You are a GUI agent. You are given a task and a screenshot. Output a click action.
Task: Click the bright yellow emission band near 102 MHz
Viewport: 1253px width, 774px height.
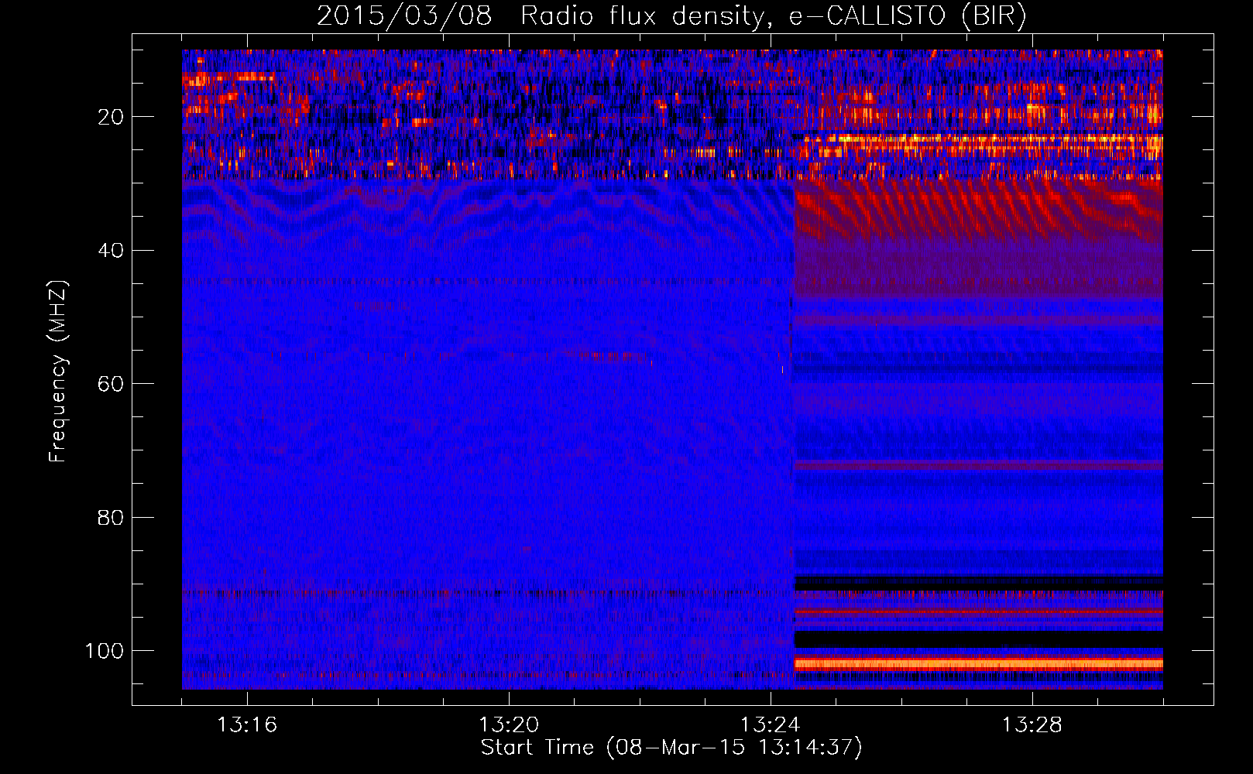[979, 663]
